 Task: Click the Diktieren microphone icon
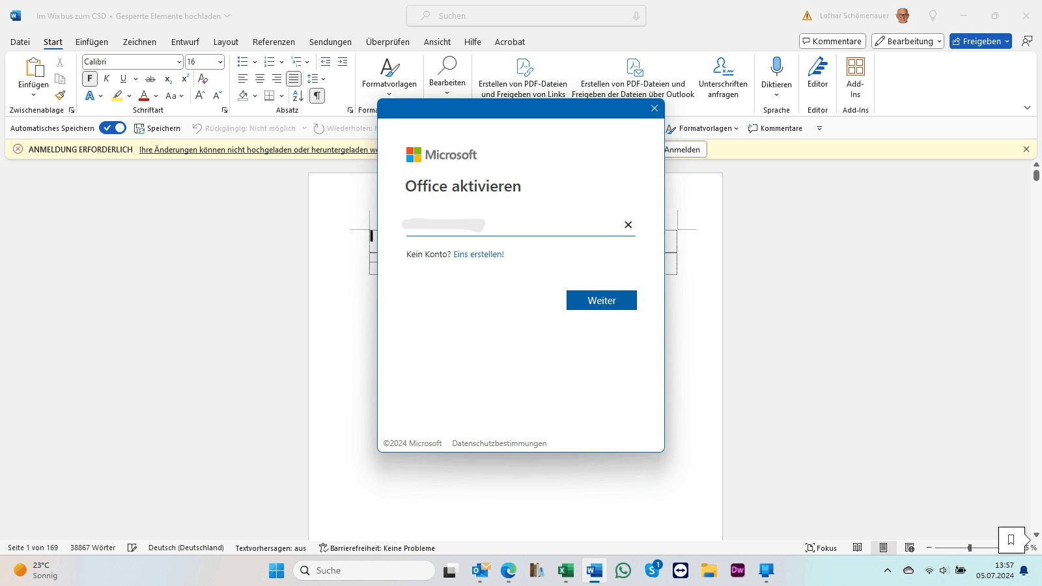pos(777,66)
